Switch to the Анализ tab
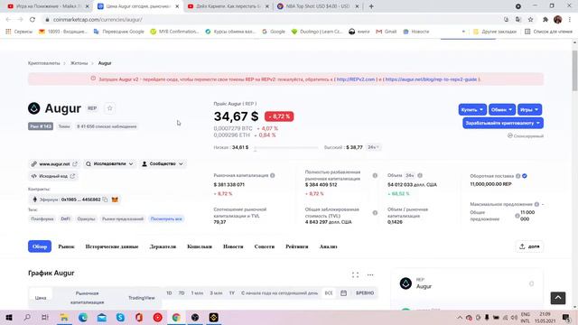The width and height of the screenshot is (578, 325). click(328, 246)
